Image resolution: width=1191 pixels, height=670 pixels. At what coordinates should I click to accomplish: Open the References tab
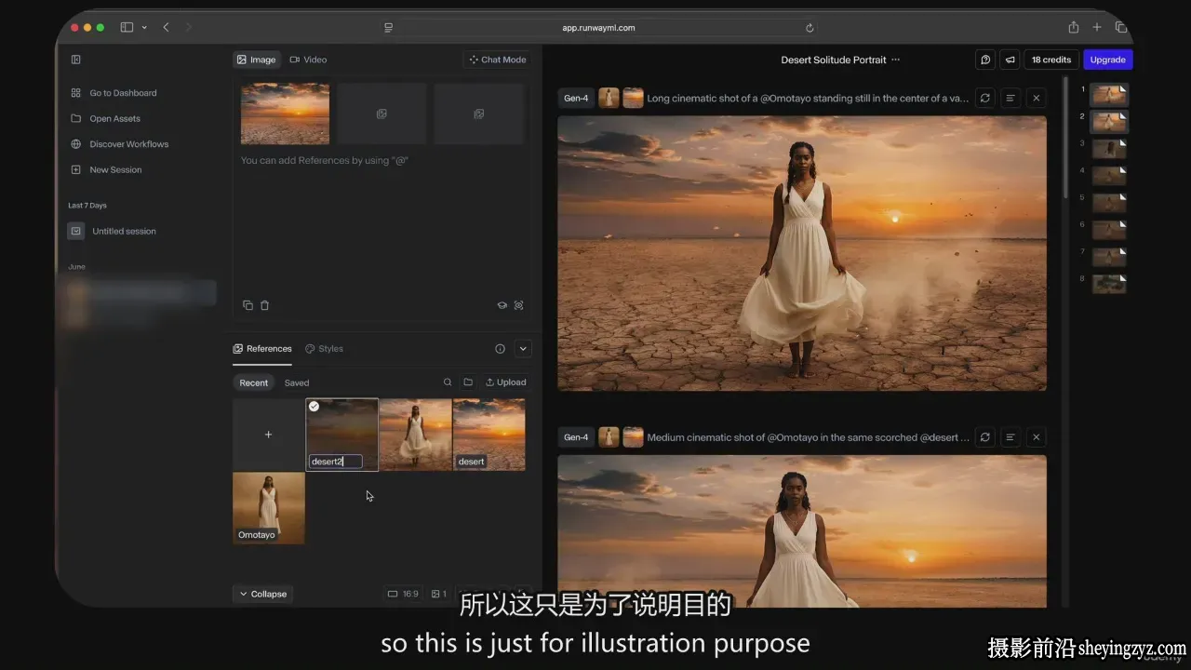point(262,349)
